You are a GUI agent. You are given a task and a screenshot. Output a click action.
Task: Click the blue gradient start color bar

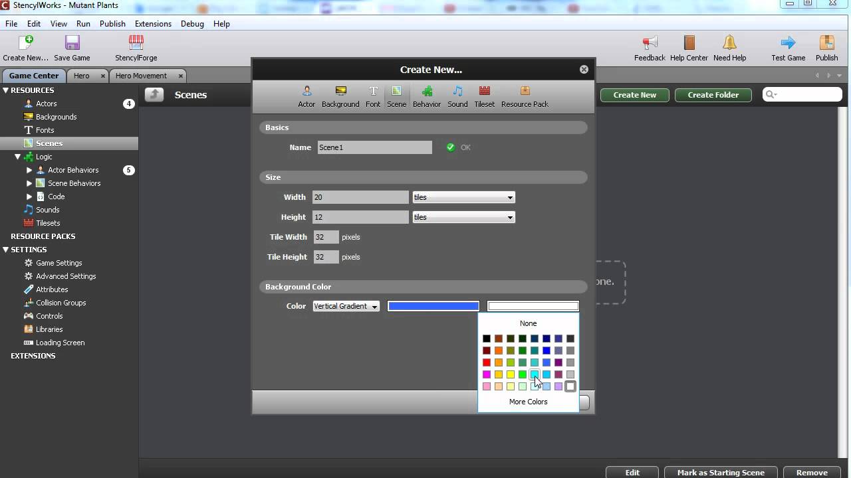click(433, 306)
